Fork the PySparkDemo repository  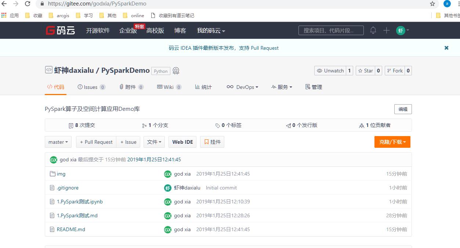(x=395, y=71)
